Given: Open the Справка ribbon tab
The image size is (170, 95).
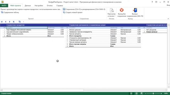Looking at the screenshot, I should [x=59, y=6].
